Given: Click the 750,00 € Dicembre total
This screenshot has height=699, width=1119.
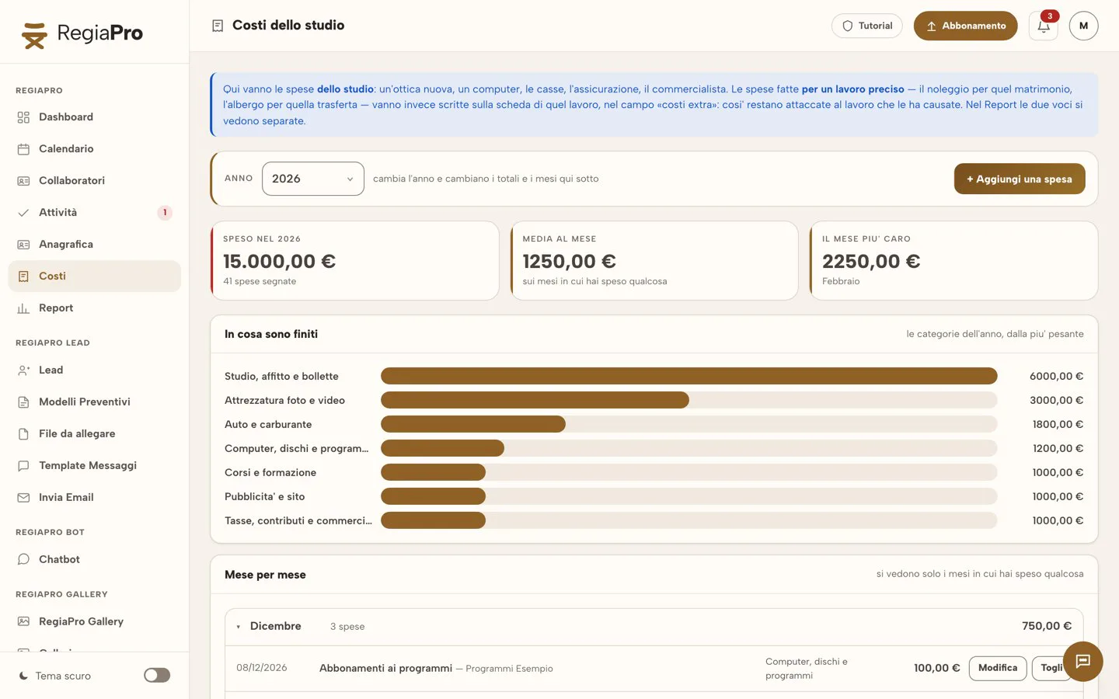Looking at the screenshot, I should pos(1047,626).
